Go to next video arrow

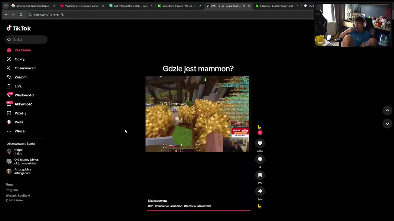(x=387, y=123)
